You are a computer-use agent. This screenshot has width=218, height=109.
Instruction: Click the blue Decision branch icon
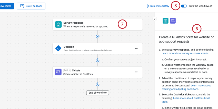(x=58, y=48)
